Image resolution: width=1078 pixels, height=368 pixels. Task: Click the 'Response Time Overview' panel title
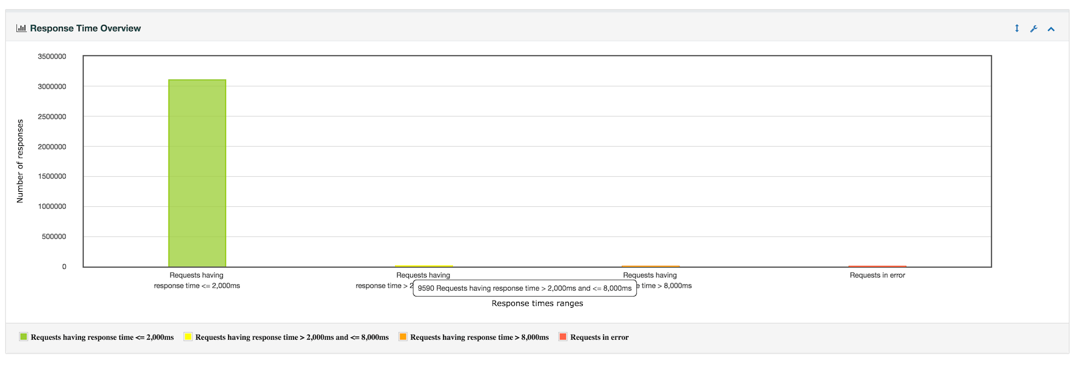click(x=85, y=28)
